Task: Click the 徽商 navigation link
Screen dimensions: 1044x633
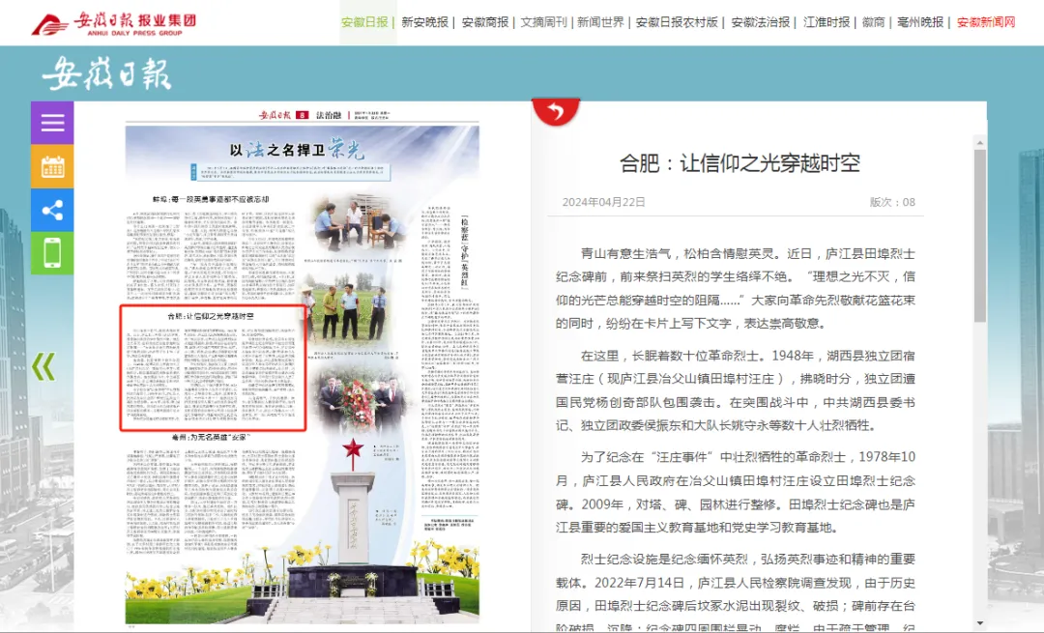Action: 874,22
